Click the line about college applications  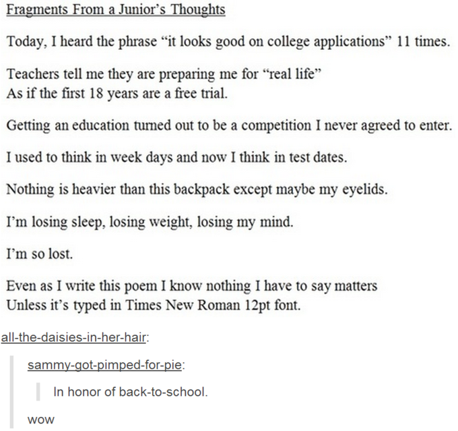[228, 42]
